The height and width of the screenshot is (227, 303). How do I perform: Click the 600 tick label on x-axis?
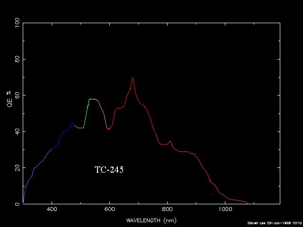click(110, 210)
